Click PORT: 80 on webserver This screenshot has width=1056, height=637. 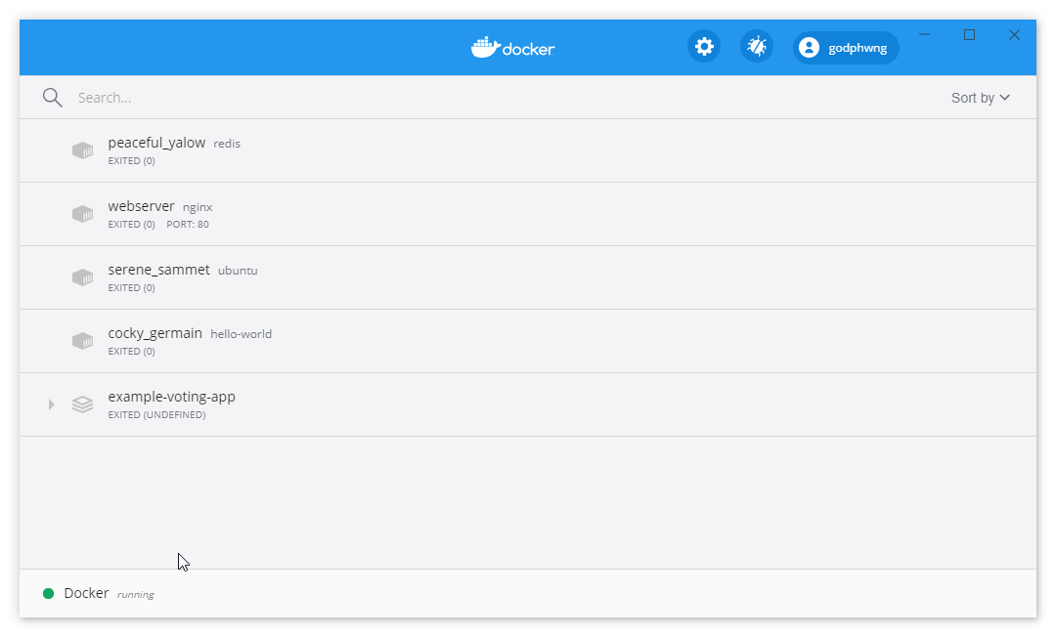[x=188, y=225]
